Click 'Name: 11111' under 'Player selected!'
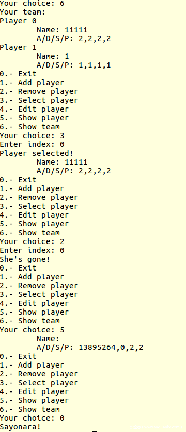This screenshot has width=186, height=432. point(62,162)
